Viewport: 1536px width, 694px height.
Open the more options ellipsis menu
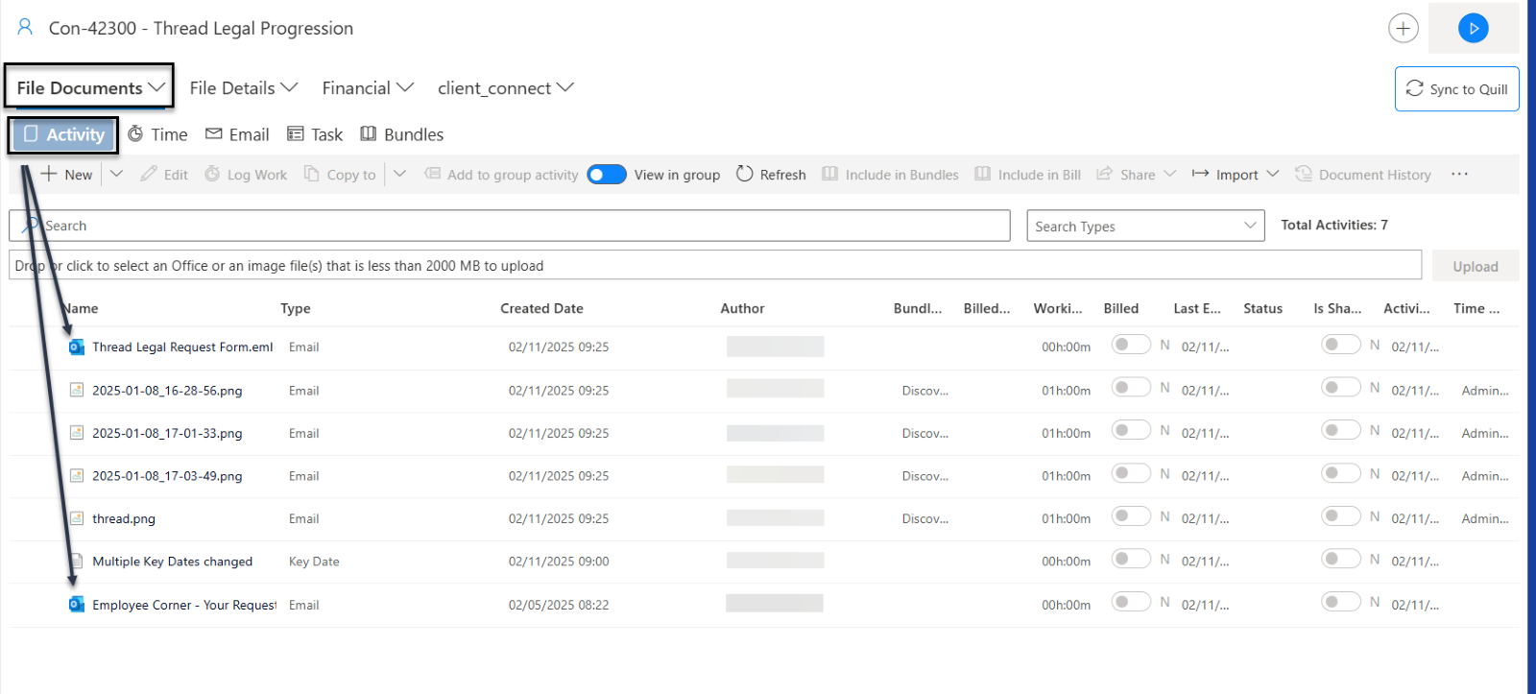[x=1459, y=174]
